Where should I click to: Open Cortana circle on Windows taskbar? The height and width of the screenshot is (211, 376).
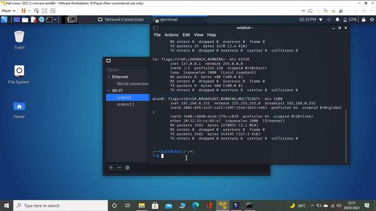point(115,206)
